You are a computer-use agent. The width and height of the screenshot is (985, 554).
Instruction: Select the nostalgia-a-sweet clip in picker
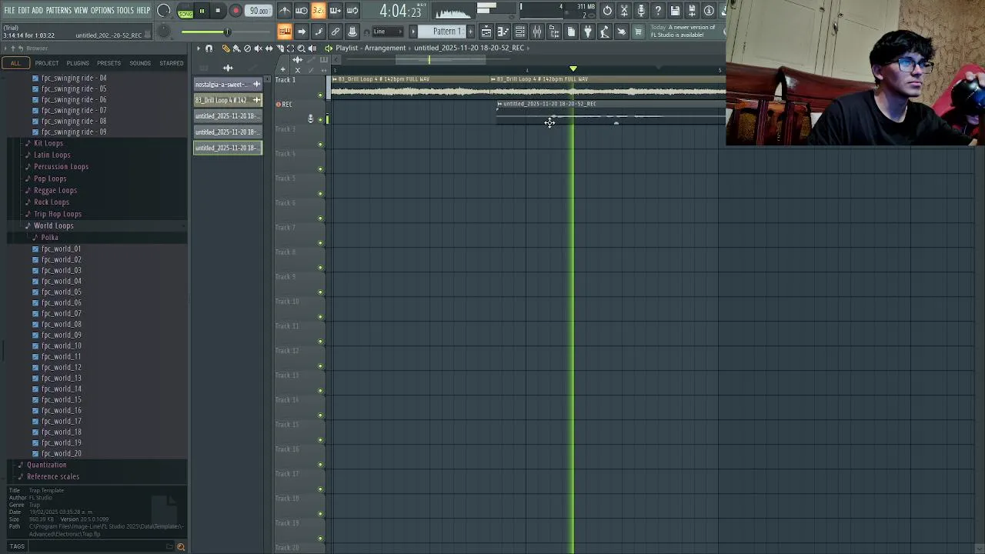(x=228, y=84)
